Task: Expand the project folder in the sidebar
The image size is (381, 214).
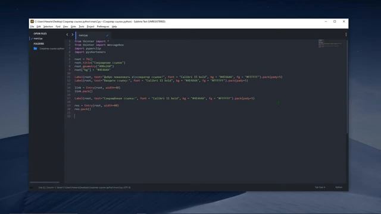Action: 52,49
